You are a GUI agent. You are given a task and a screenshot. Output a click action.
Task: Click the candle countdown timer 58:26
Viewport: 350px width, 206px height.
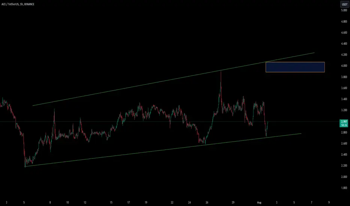pyautogui.click(x=344, y=125)
